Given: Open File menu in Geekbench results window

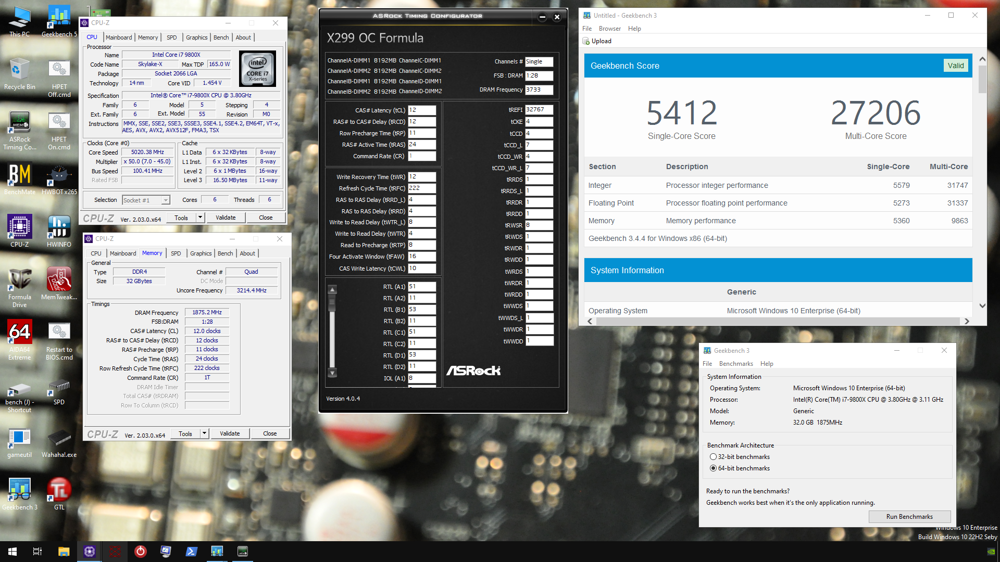Looking at the screenshot, I should [x=587, y=29].
